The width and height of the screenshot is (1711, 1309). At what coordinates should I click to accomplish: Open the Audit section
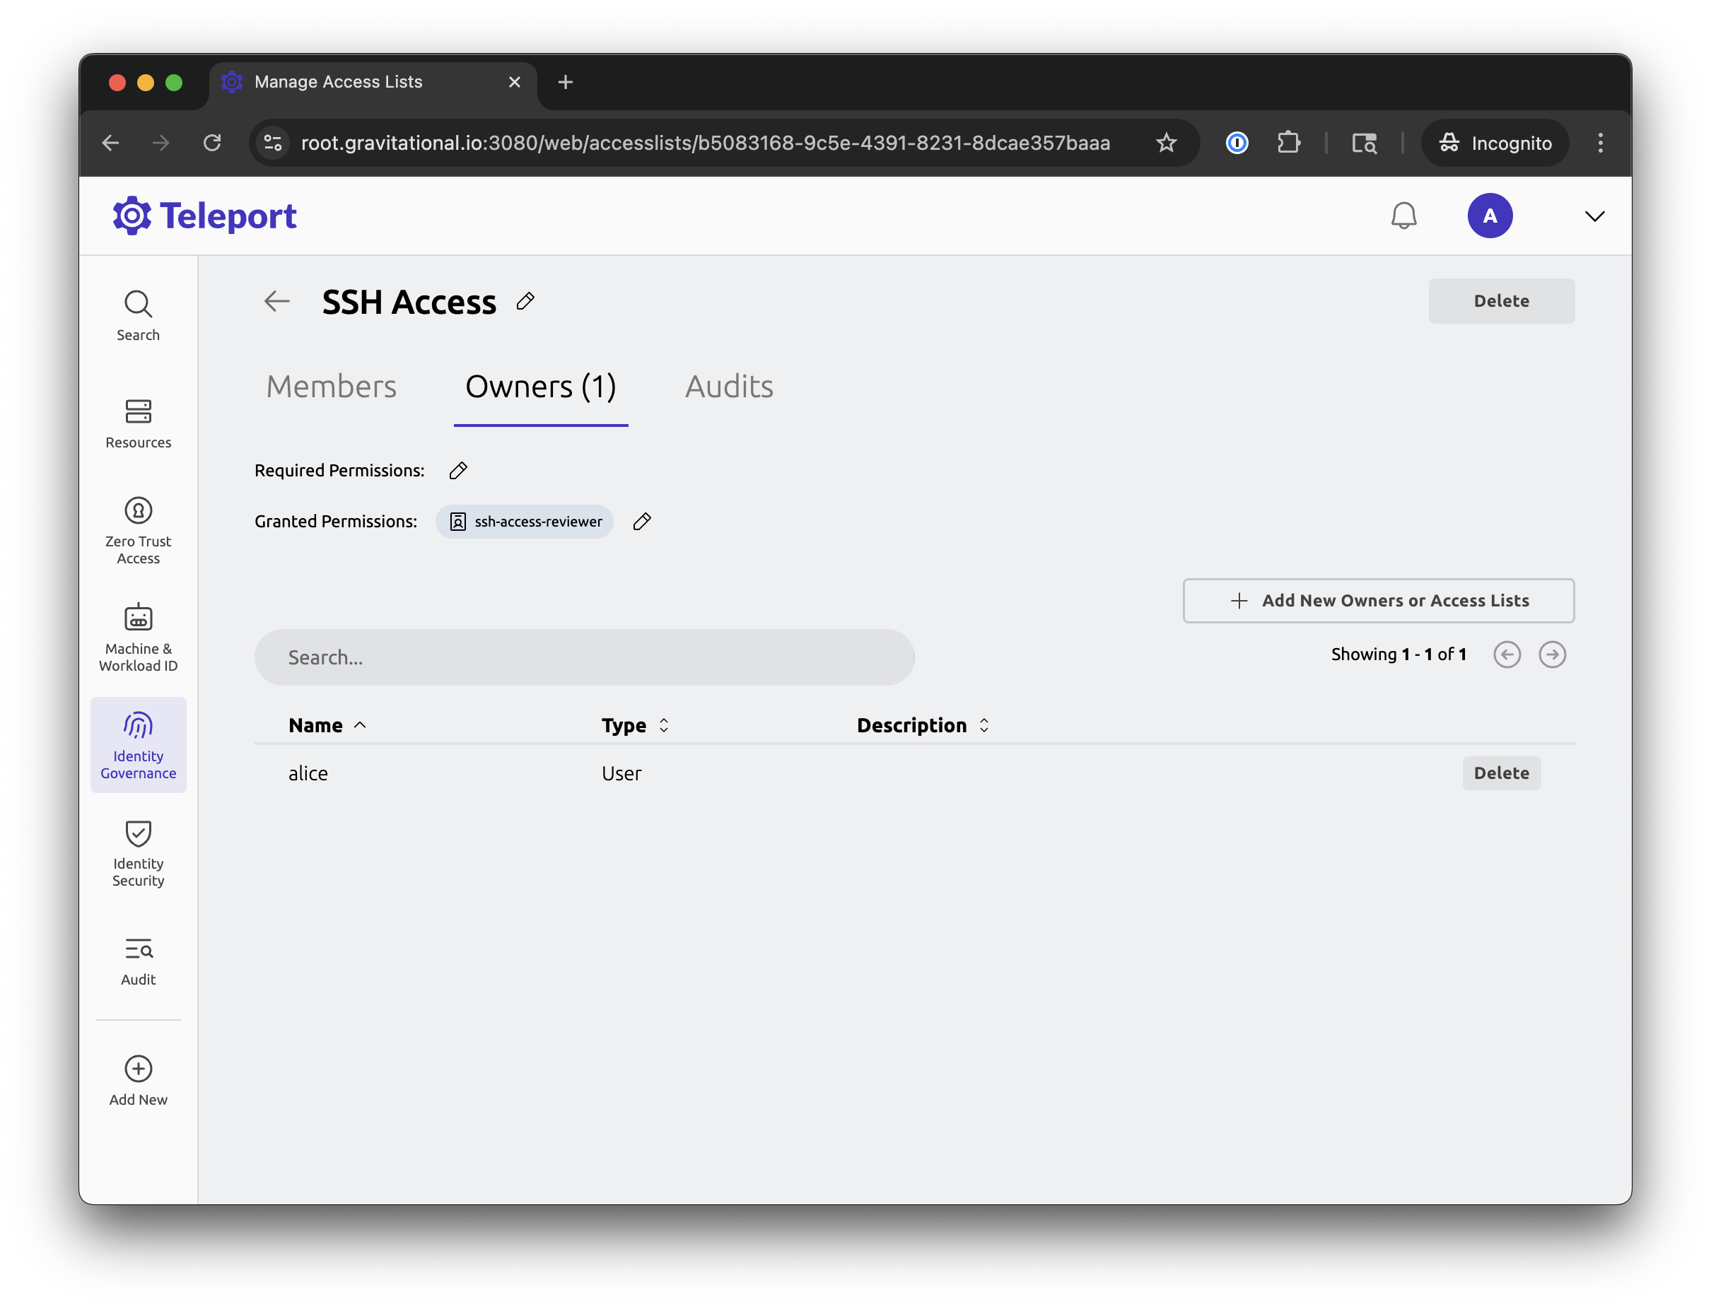point(138,960)
